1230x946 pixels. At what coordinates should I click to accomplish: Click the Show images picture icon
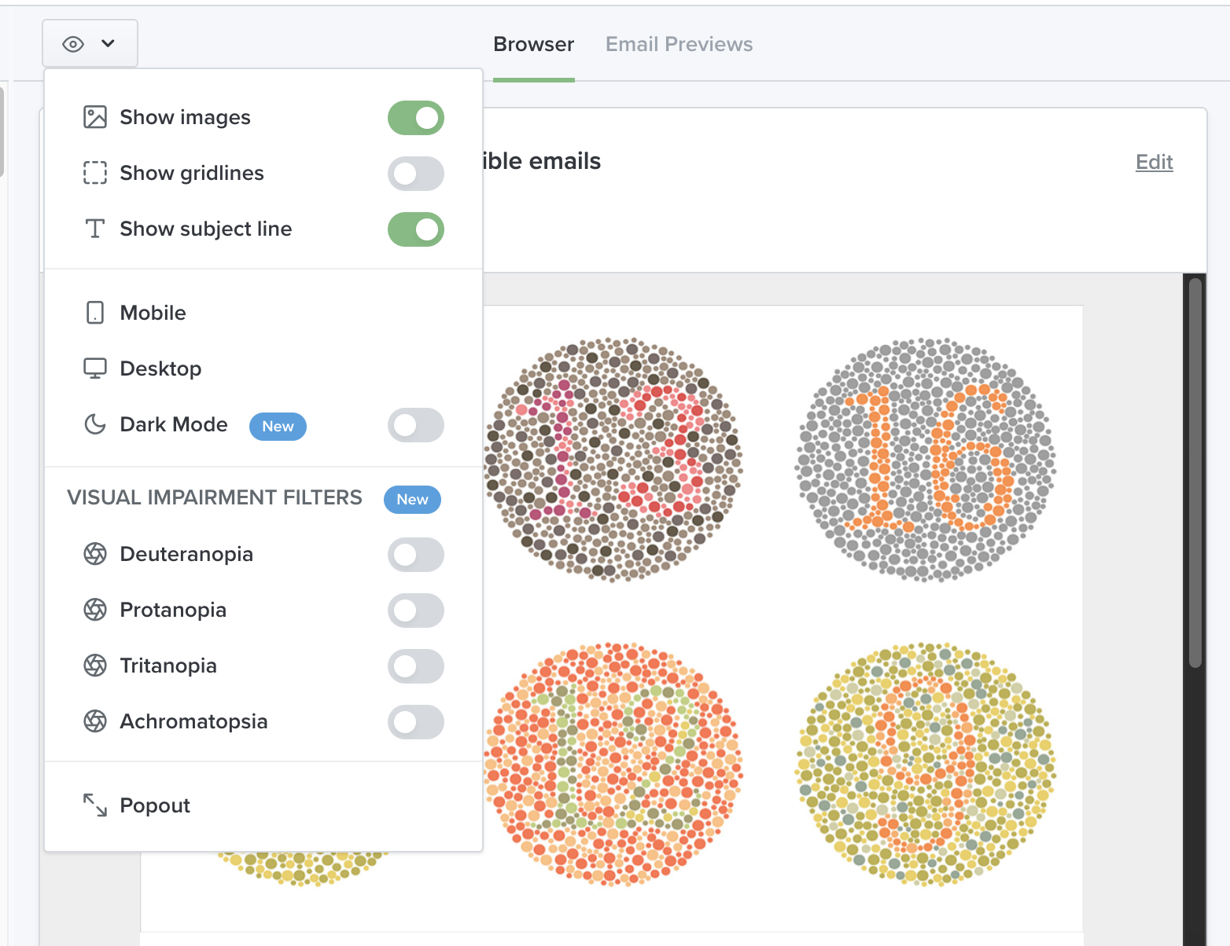pyautogui.click(x=95, y=117)
